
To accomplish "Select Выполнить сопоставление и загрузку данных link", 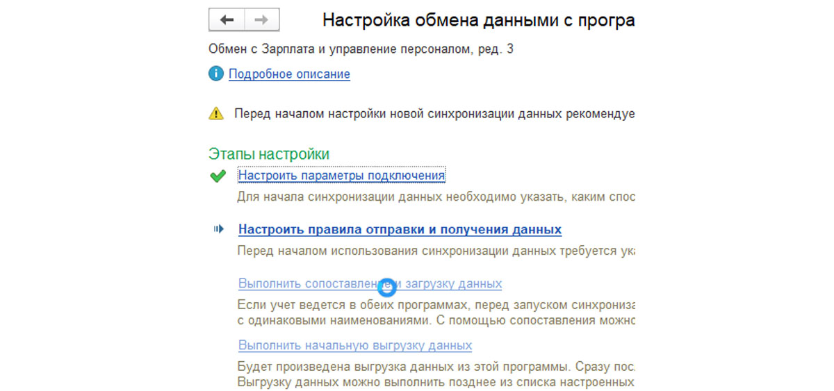I will point(370,284).
